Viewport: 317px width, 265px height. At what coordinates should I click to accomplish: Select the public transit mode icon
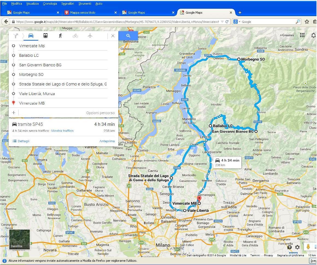[45, 36]
